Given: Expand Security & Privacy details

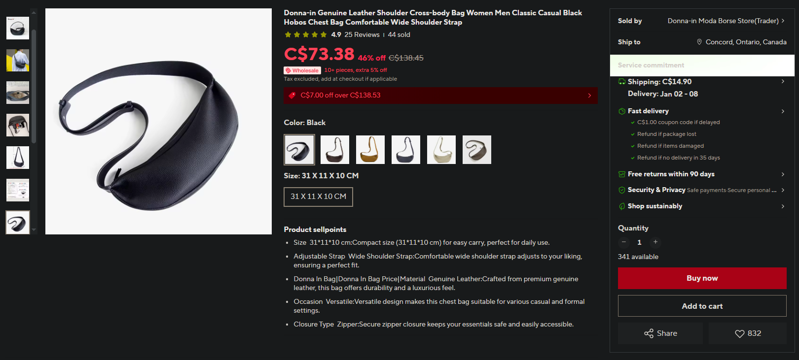Looking at the screenshot, I should [x=702, y=190].
